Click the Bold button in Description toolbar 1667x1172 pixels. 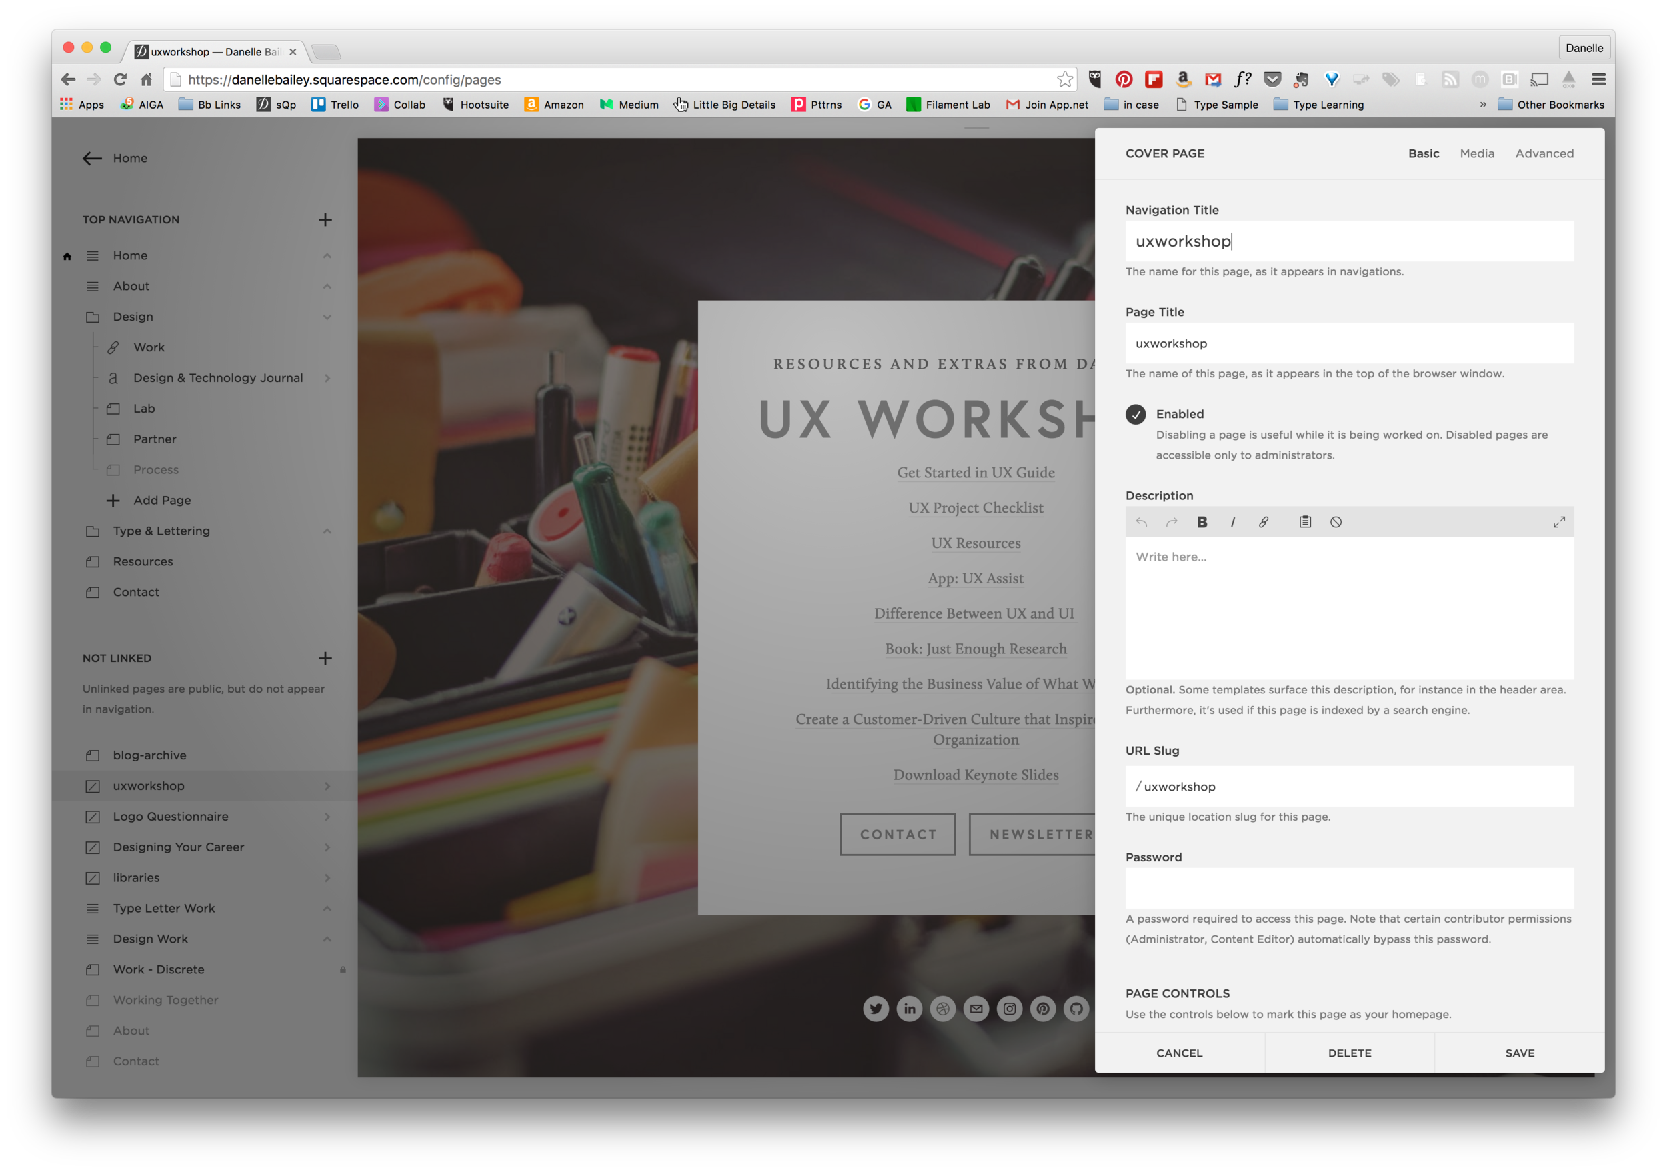(1202, 522)
